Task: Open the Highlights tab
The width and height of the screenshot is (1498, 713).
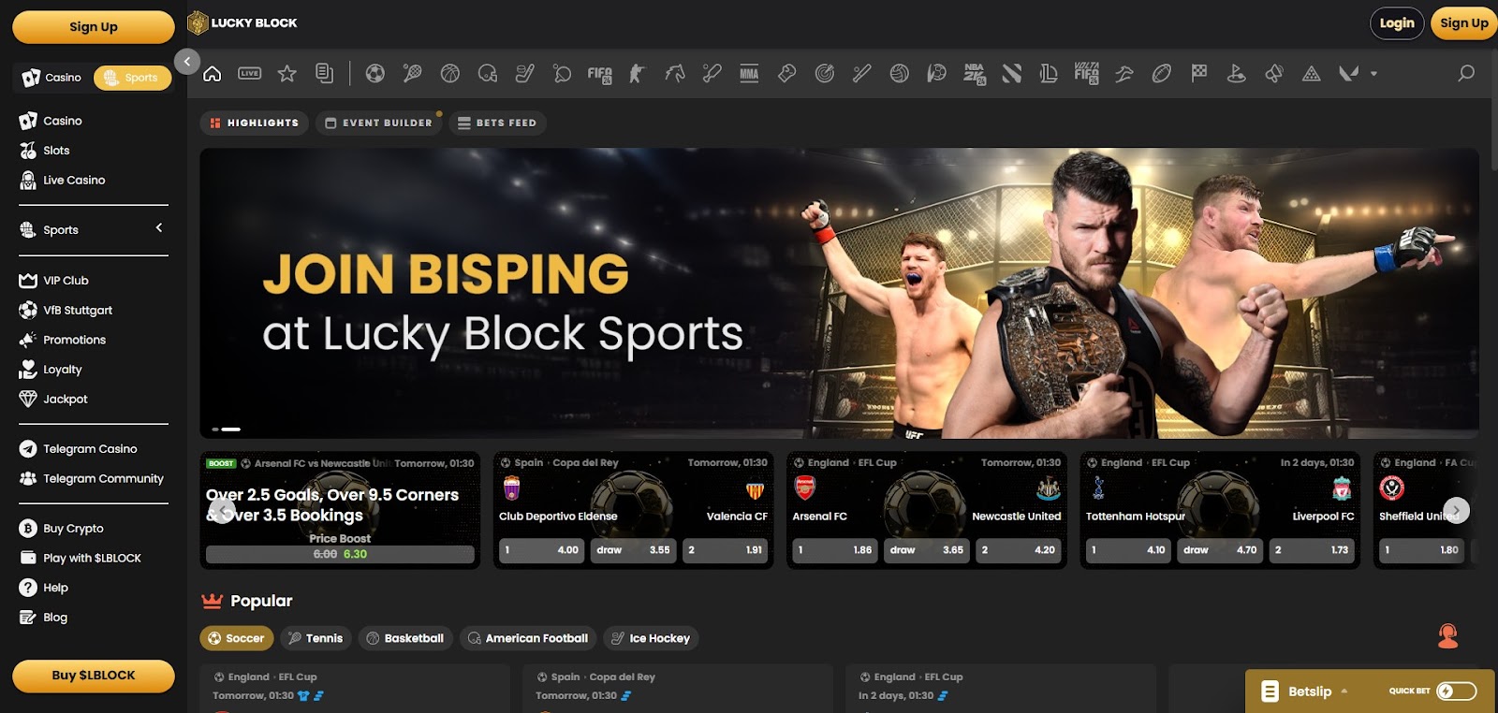Action: click(x=254, y=123)
